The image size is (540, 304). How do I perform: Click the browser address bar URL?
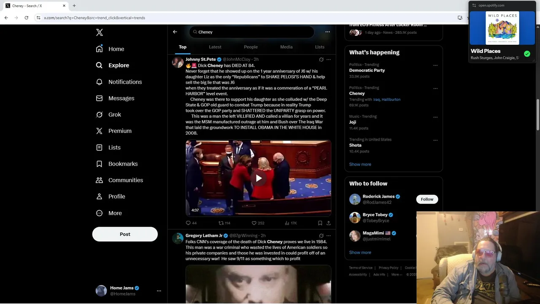pos(94,18)
